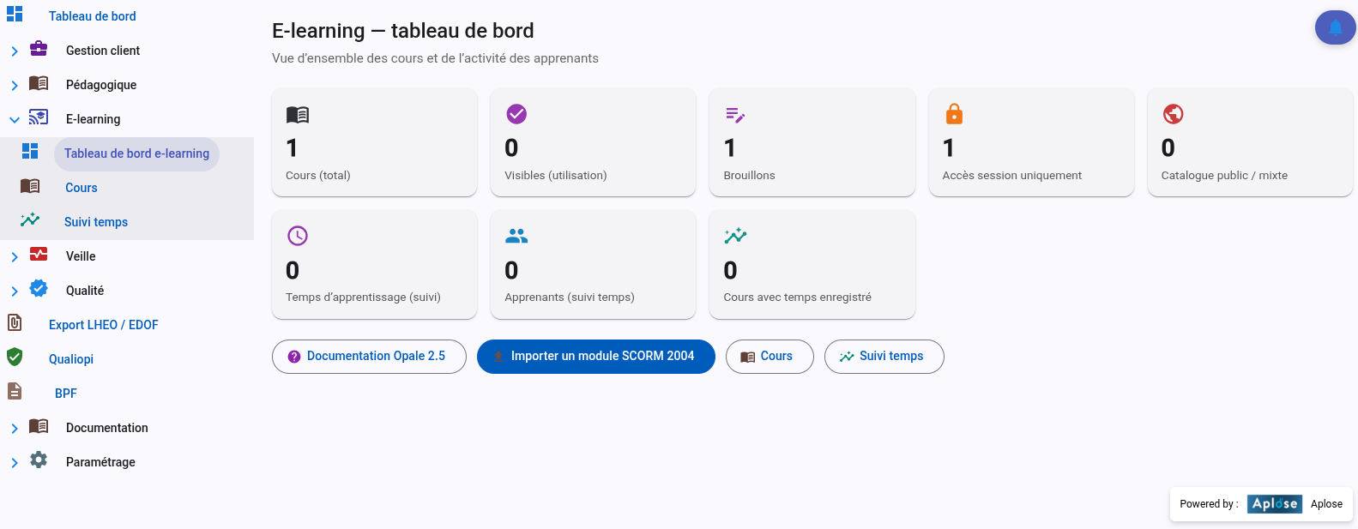Screen dimensions: 1358x529
Task: Open Documentation Opale 2.5 button
Action: click(369, 357)
